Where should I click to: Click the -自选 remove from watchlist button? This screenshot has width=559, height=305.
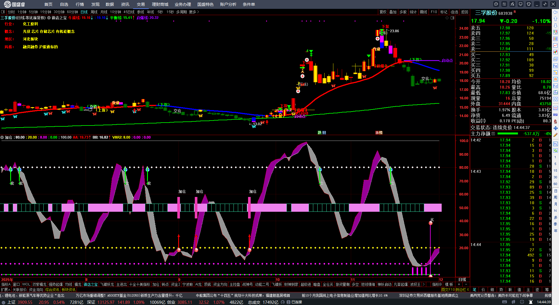point(454,12)
